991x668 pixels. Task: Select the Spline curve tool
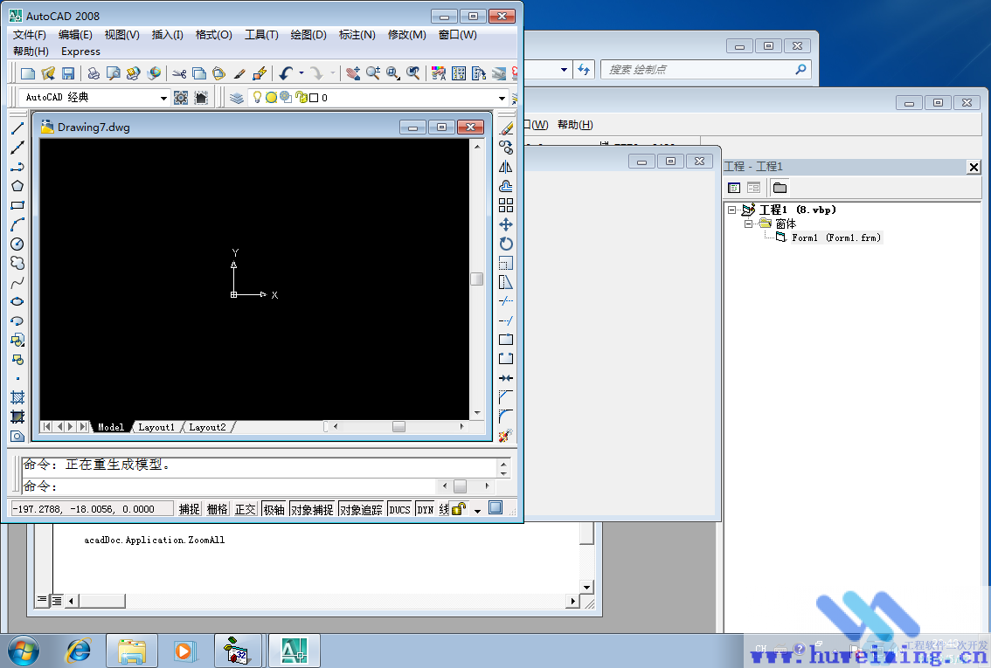(17, 282)
